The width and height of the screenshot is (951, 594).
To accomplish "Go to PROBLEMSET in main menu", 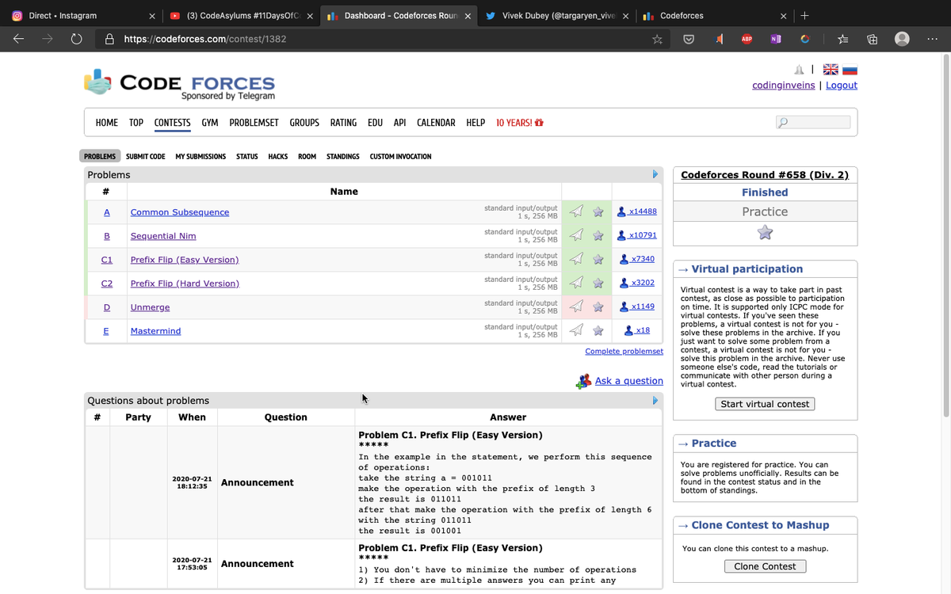I will [x=254, y=123].
